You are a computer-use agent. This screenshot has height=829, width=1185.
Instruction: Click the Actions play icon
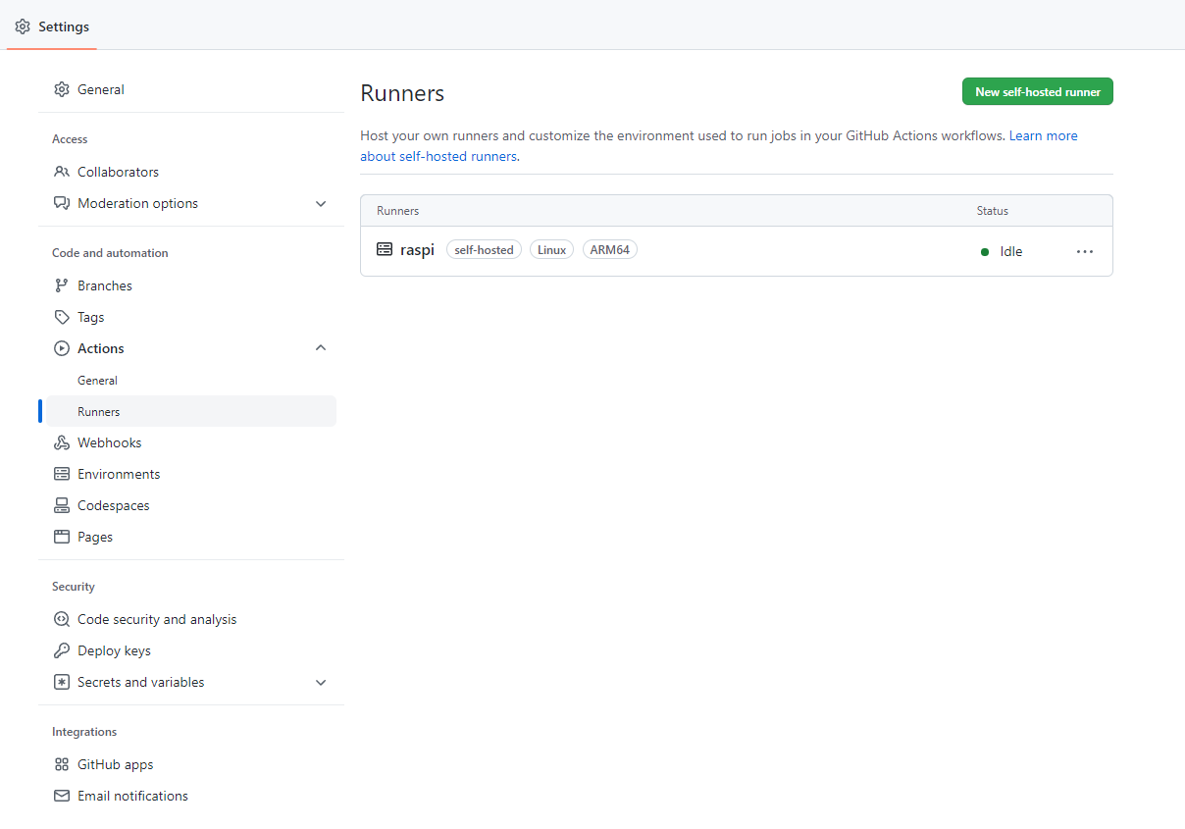[62, 348]
